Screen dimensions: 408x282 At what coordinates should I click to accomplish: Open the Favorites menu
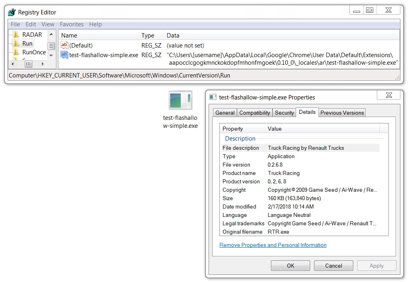pos(72,24)
